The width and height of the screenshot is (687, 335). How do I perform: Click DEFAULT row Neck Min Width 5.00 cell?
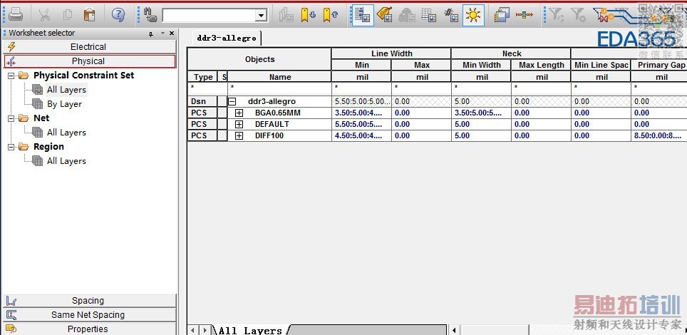click(481, 124)
